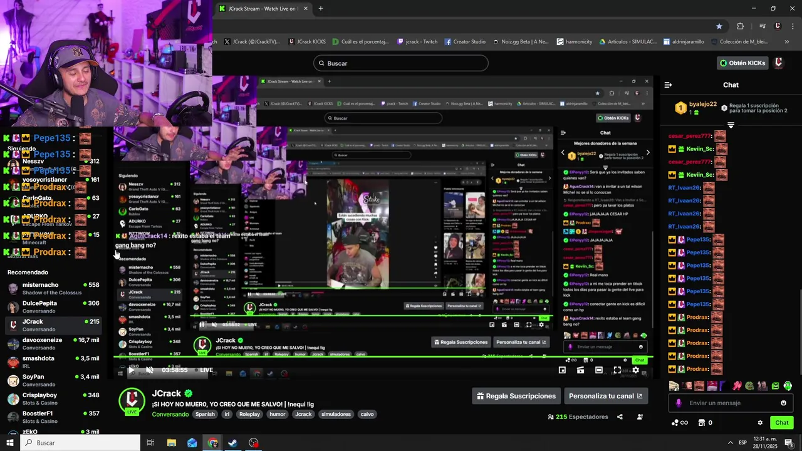The width and height of the screenshot is (802, 451).
Task: Select JCrack in the sidebar list
Action: coord(53,325)
